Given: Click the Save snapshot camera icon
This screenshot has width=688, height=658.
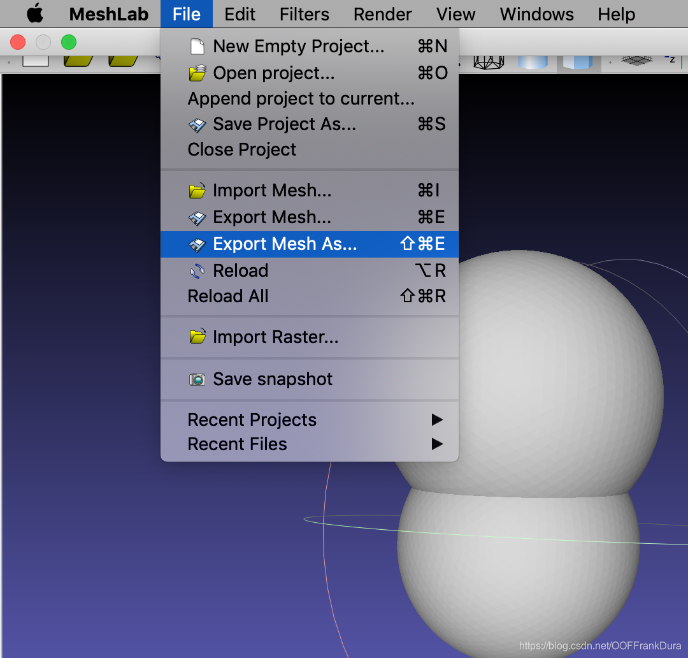Looking at the screenshot, I should pos(197,379).
